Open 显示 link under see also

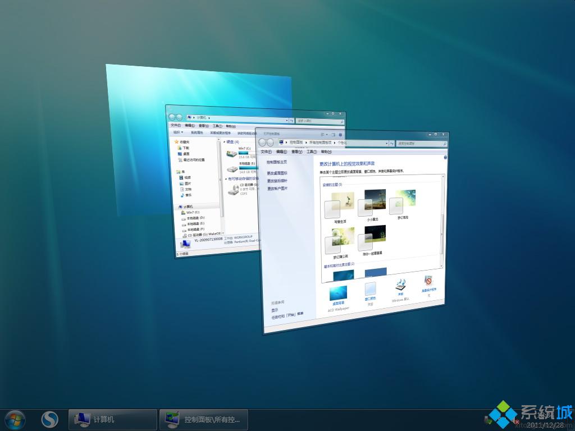pyautogui.click(x=275, y=310)
